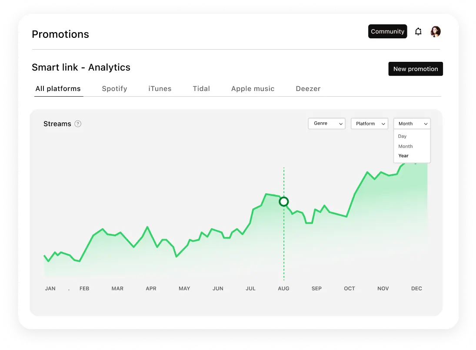This screenshot has width=476, height=350.
Task: Switch to the Spotify tab
Action: 114,88
